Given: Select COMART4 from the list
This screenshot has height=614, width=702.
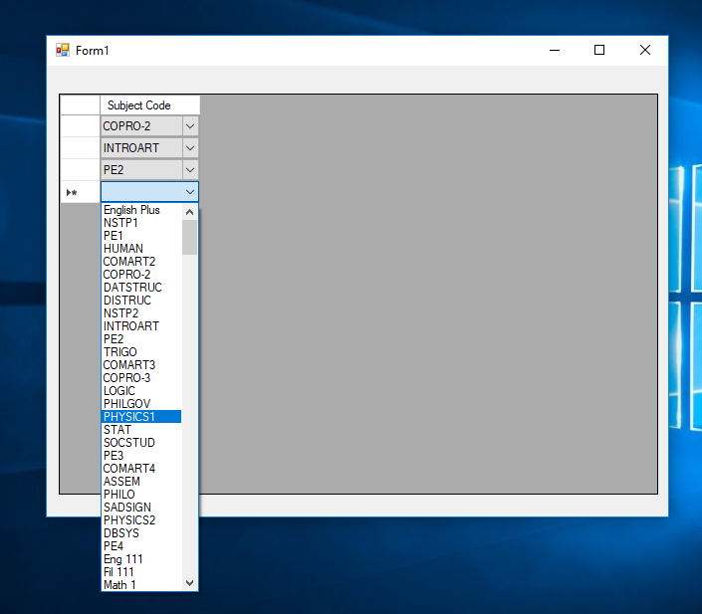Looking at the screenshot, I should [x=141, y=469].
